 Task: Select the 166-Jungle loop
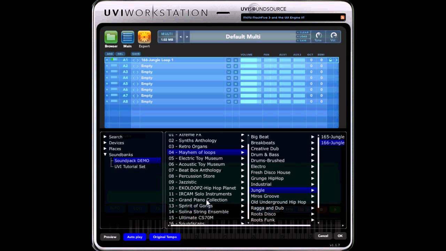click(x=332, y=143)
